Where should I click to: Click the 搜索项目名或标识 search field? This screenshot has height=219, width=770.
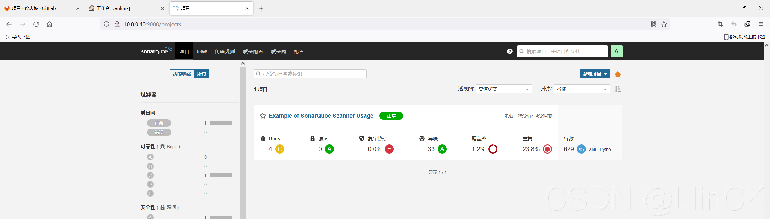point(310,74)
